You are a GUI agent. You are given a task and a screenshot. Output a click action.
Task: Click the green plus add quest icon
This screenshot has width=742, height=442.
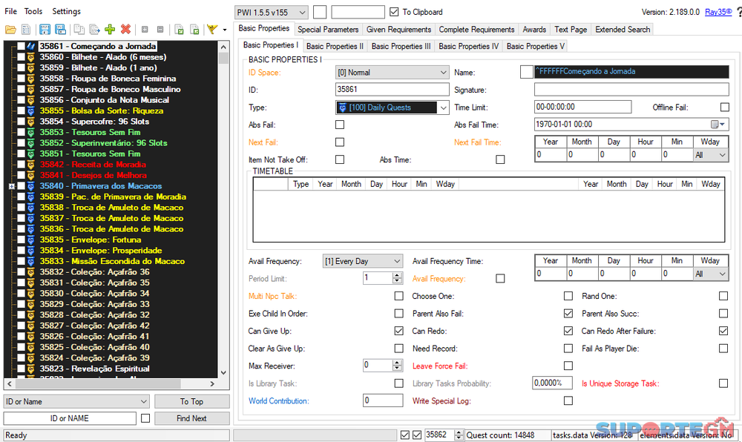[x=110, y=30]
